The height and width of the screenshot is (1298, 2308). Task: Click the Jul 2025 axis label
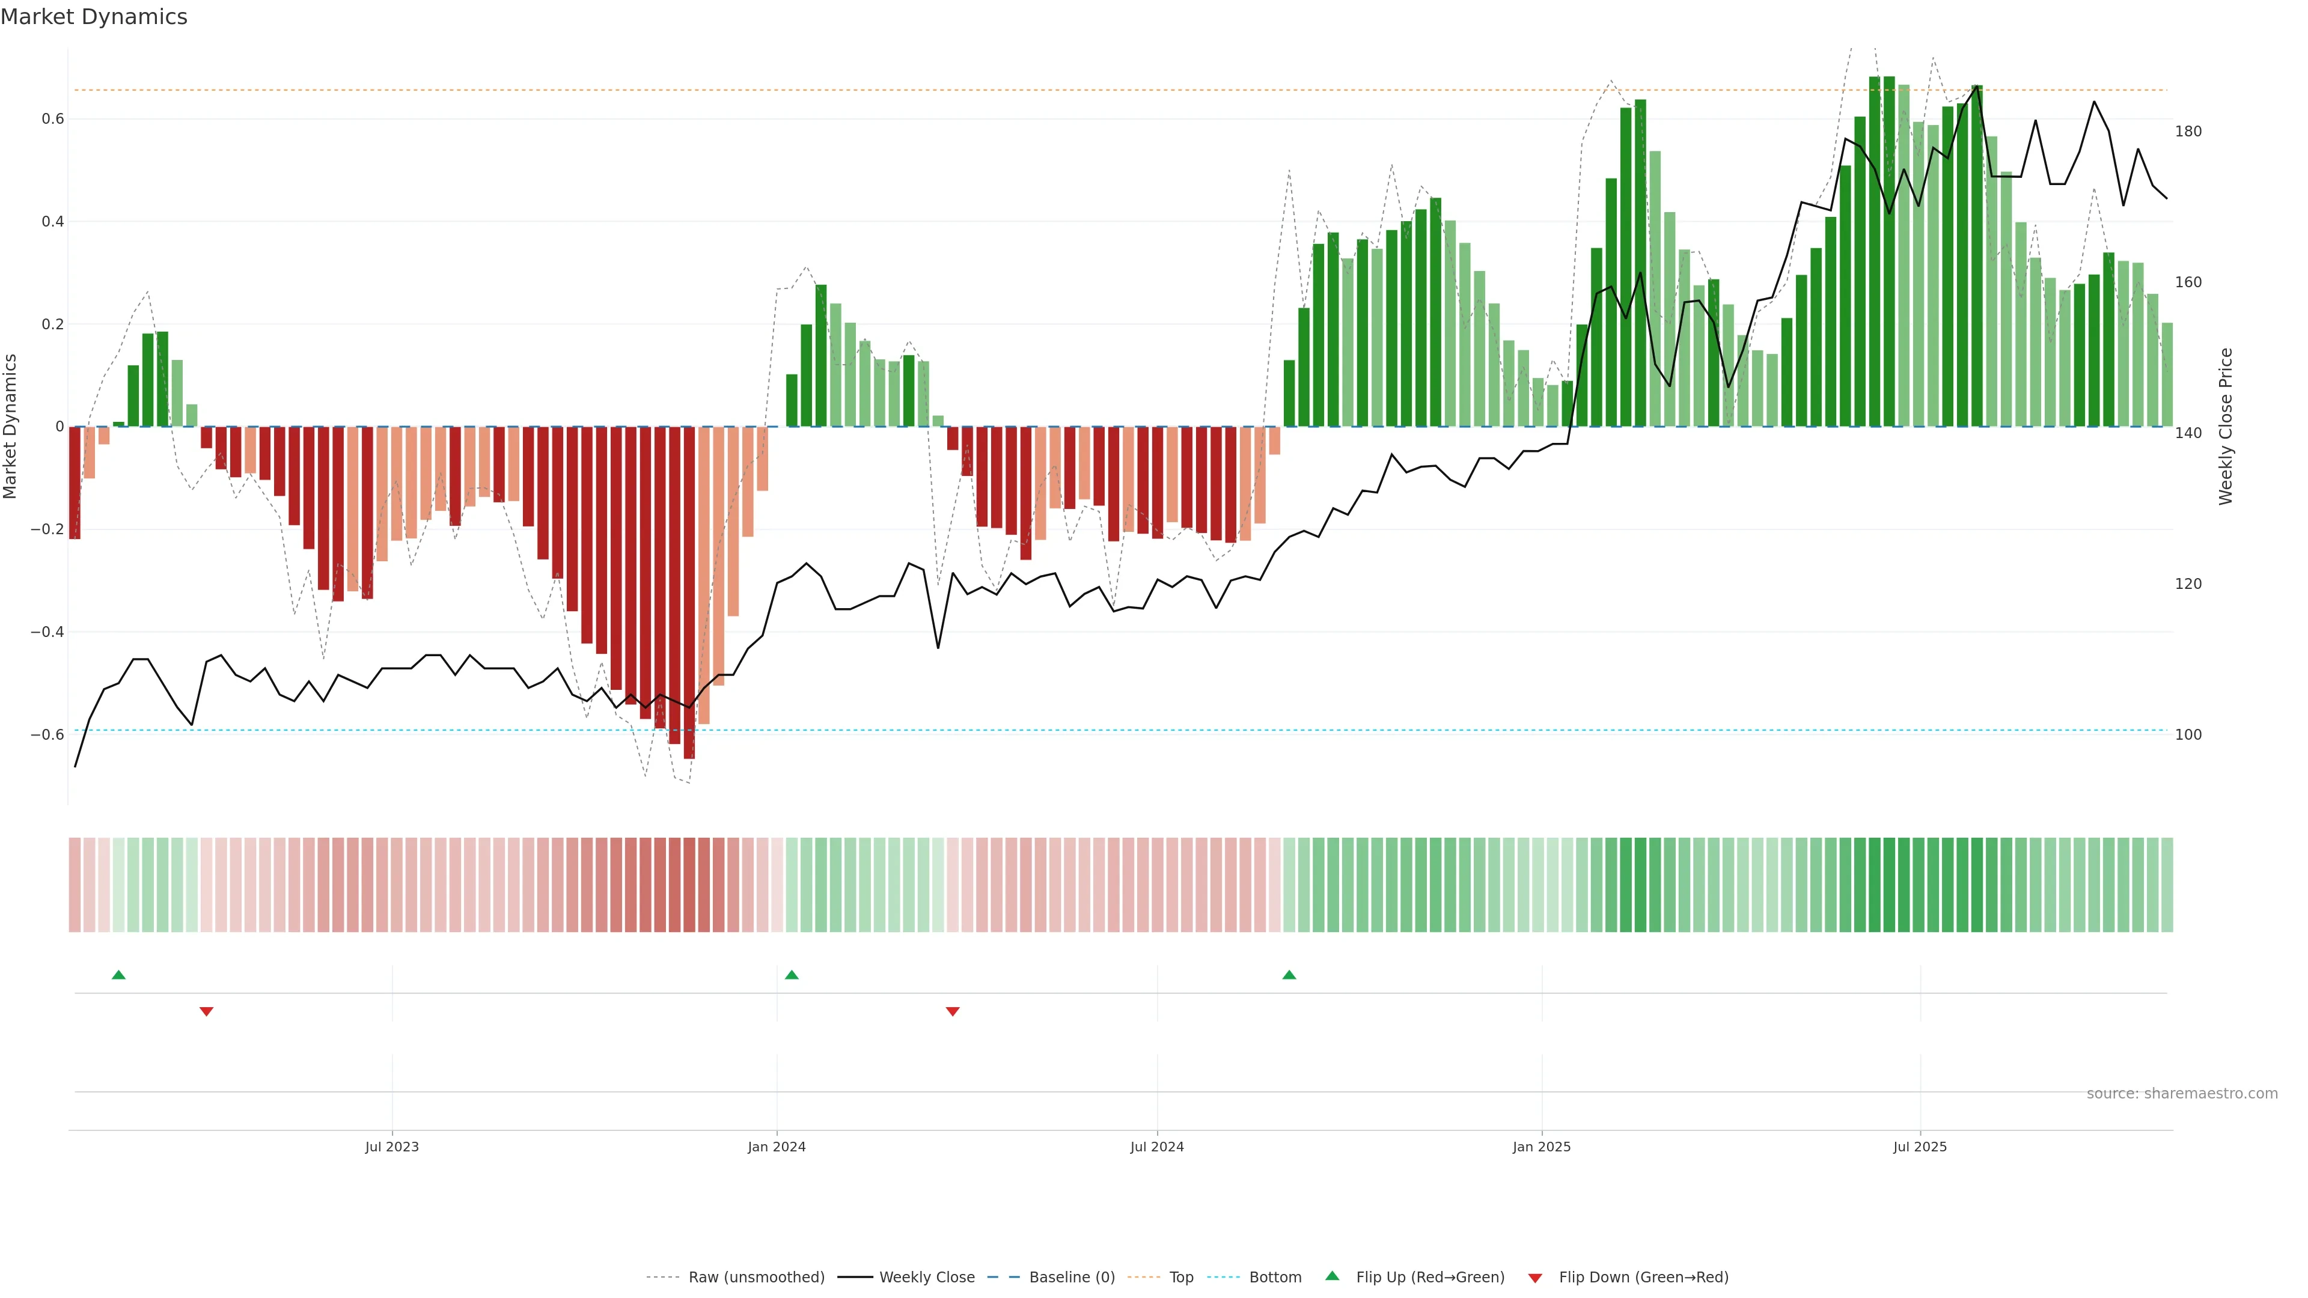pyautogui.click(x=1919, y=1147)
